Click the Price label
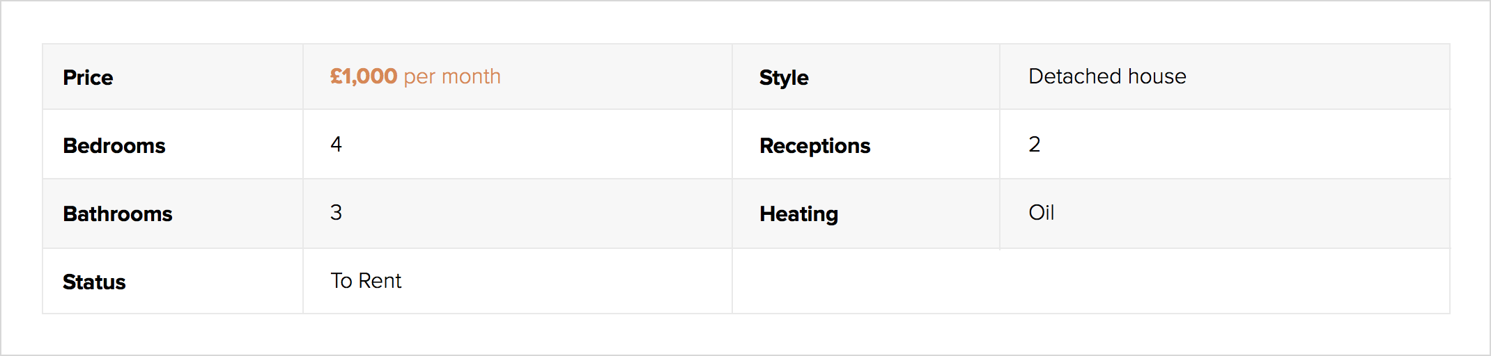 point(88,77)
